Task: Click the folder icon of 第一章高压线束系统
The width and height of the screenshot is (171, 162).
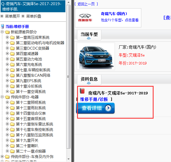Action: [12, 37]
